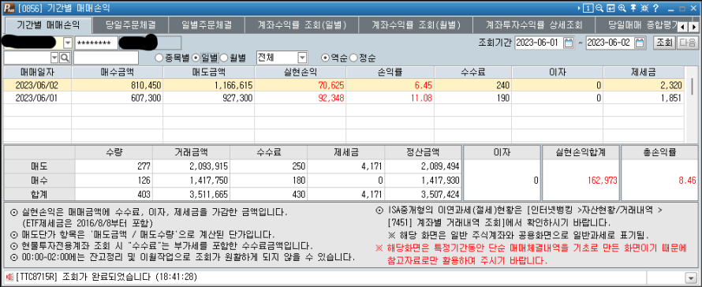The width and height of the screenshot is (702, 287).
Task: Click the zoom in magnifier icon
Action: click(622, 8)
